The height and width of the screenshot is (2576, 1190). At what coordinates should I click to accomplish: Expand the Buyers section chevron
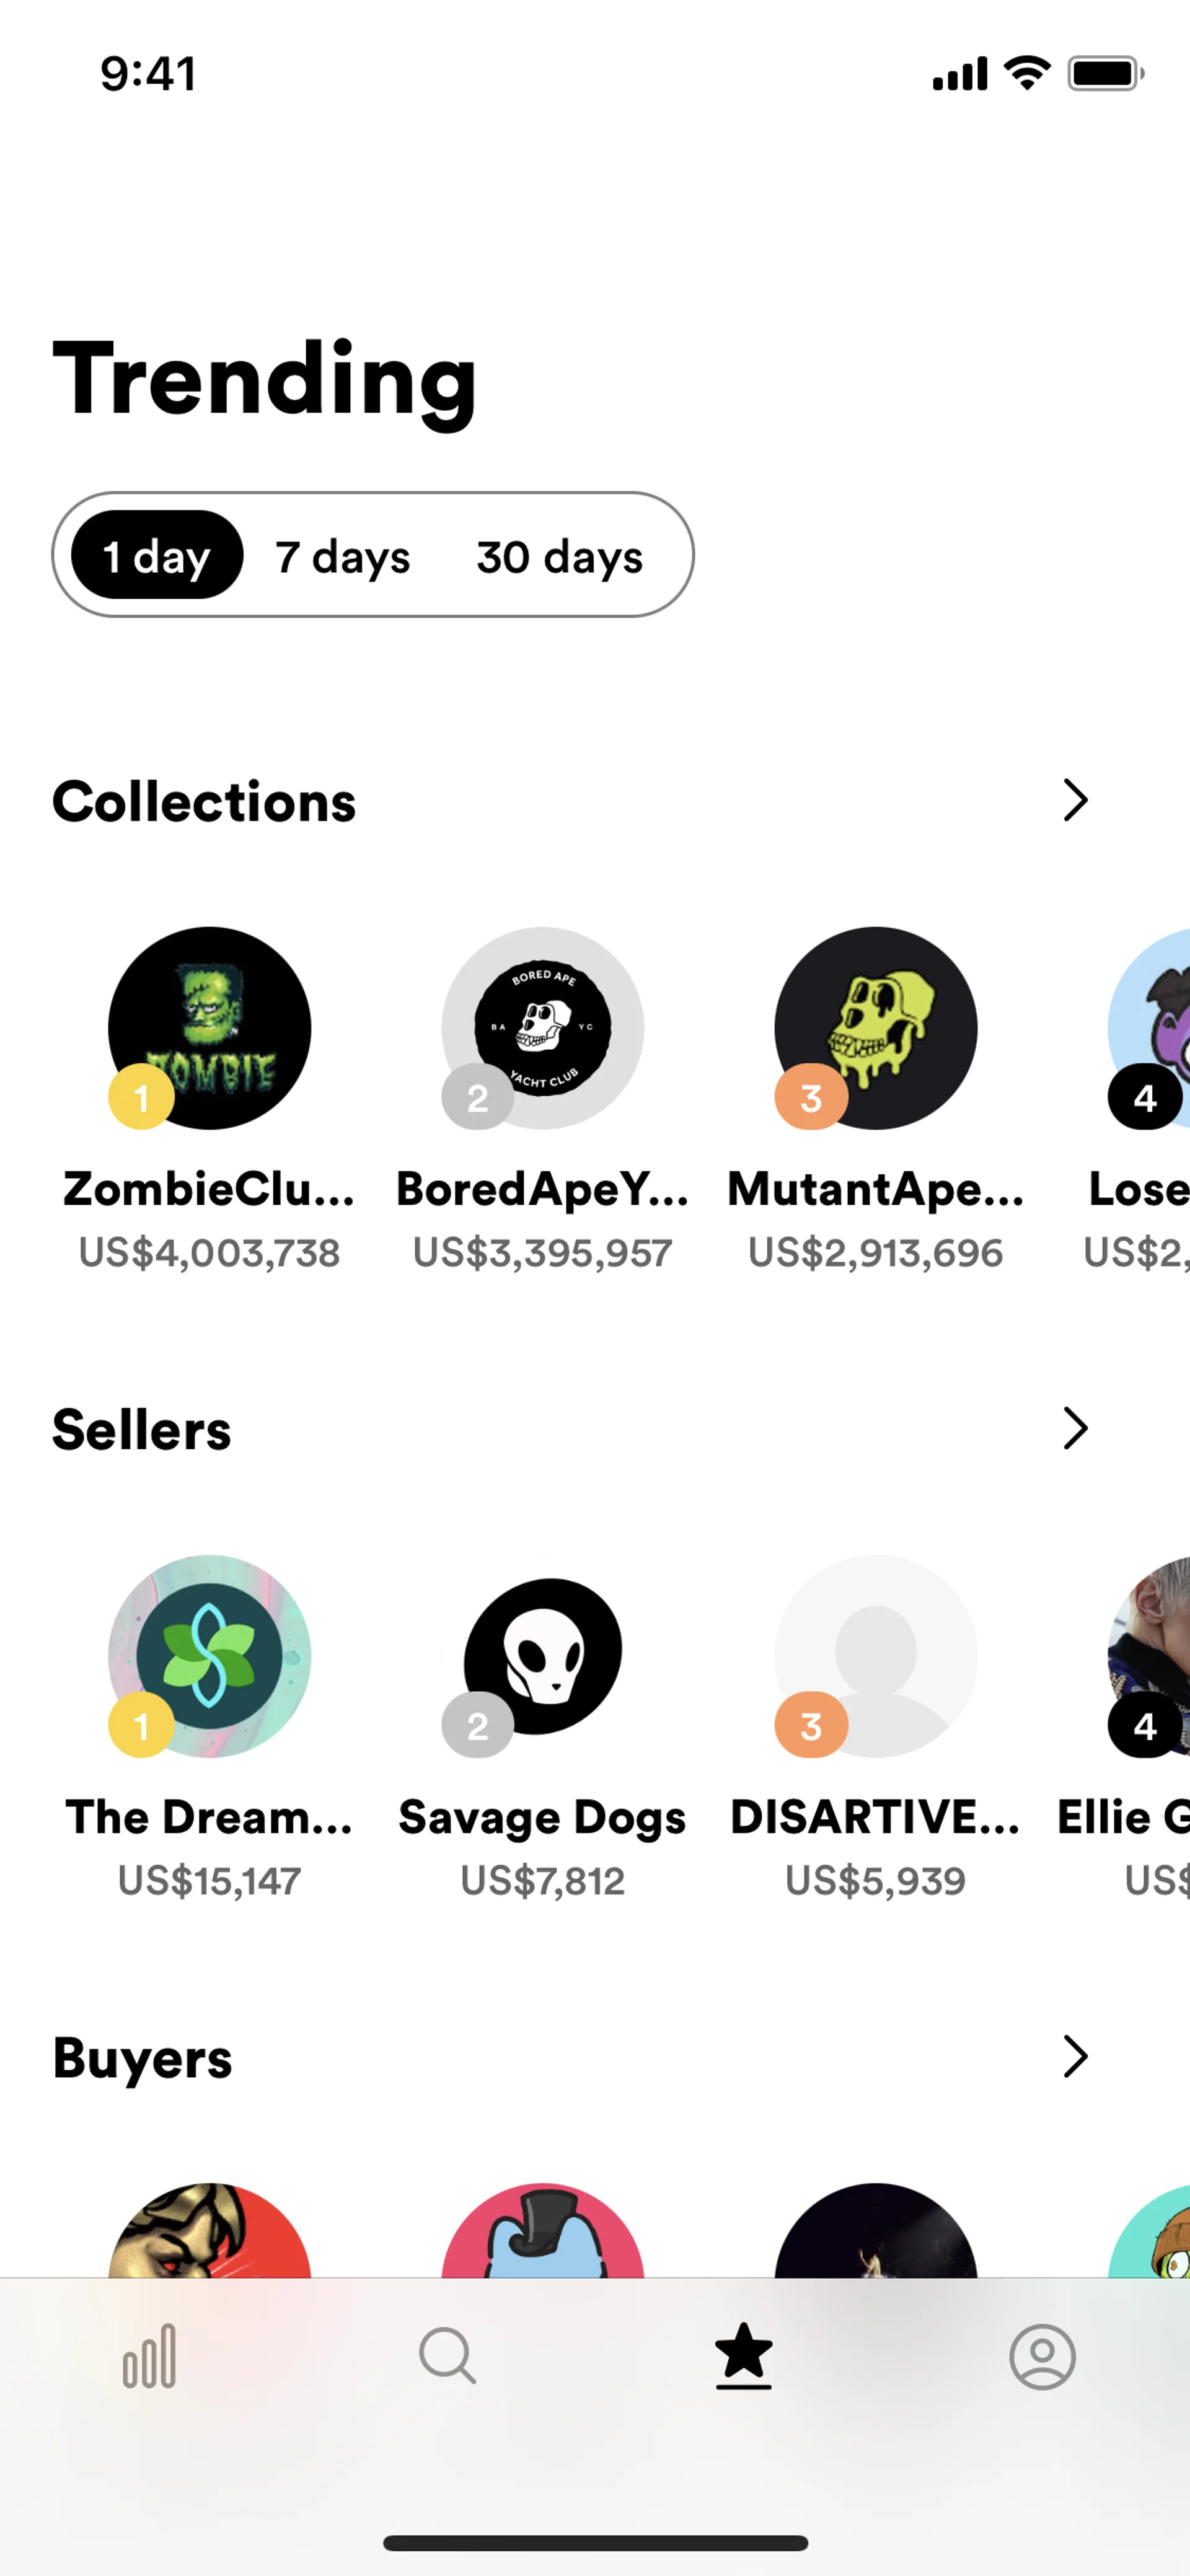tap(1075, 2056)
